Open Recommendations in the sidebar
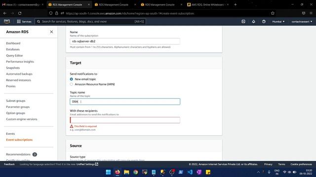Screen dimensions: 316x177 tap(18, 154)
